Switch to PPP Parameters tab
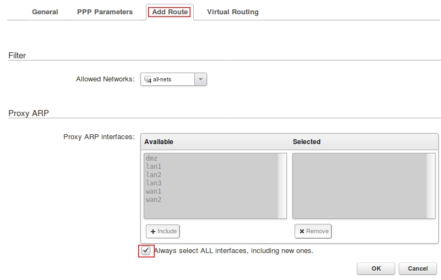 coord(105,12)
